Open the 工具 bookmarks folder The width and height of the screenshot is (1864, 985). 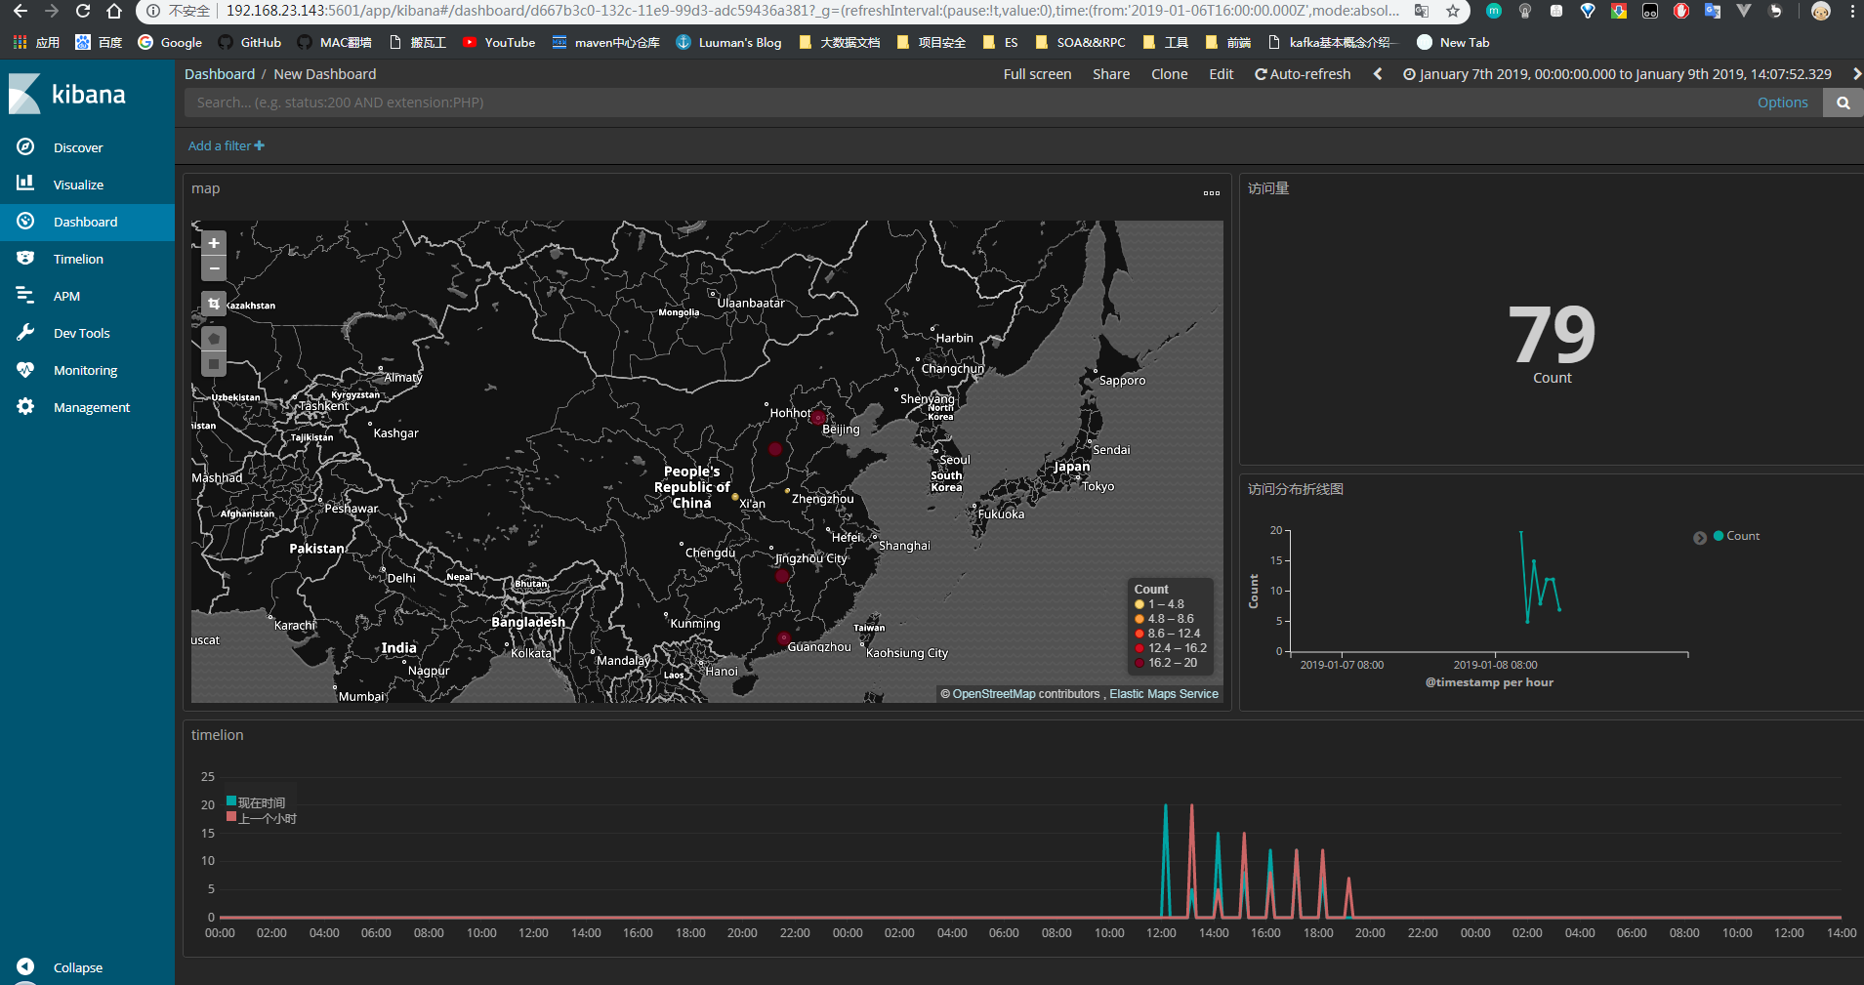pos(1166,43)
